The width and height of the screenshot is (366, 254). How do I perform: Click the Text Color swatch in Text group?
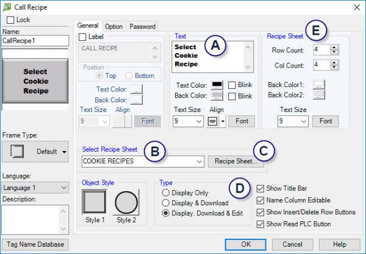pos(217,85)
